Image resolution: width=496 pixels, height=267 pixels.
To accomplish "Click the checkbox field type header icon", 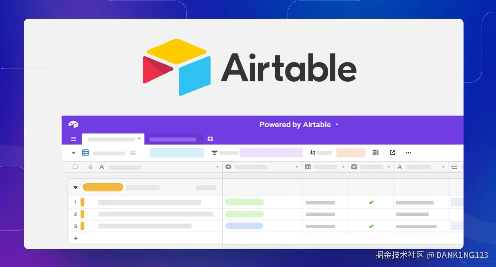I will 354,167.
